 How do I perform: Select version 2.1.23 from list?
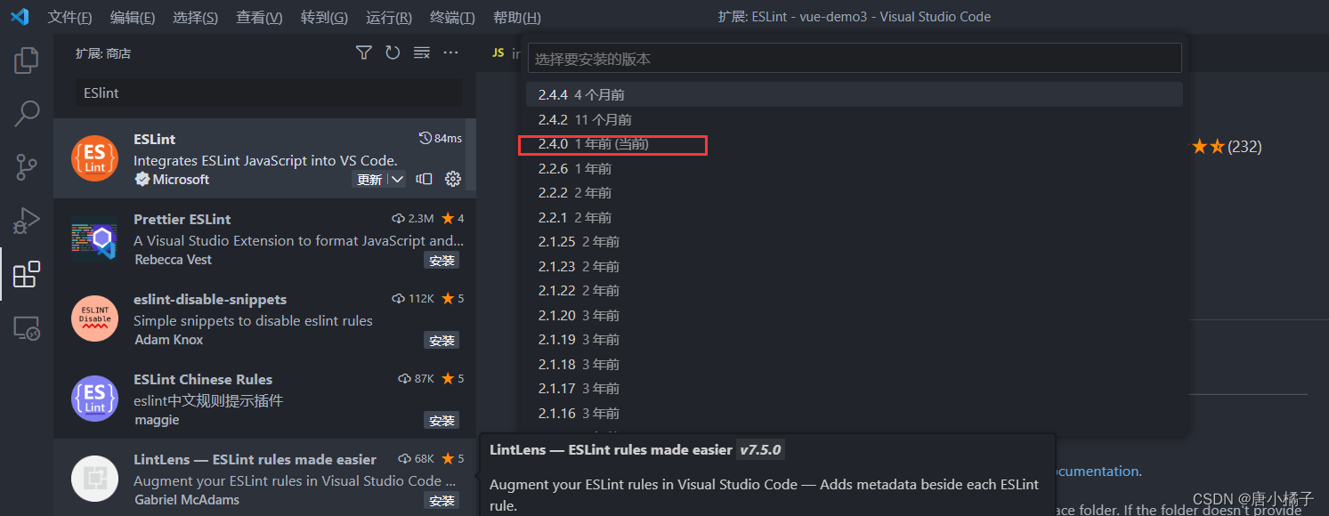click(x=855, y=266)
